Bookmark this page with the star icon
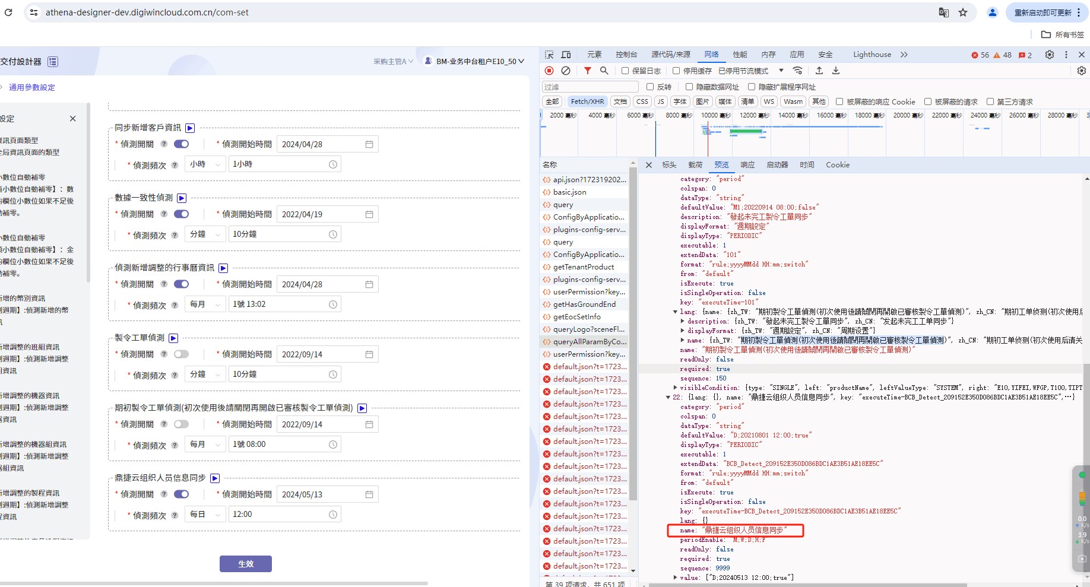Viewport: 1090px width, 587px height. point(963,12)
